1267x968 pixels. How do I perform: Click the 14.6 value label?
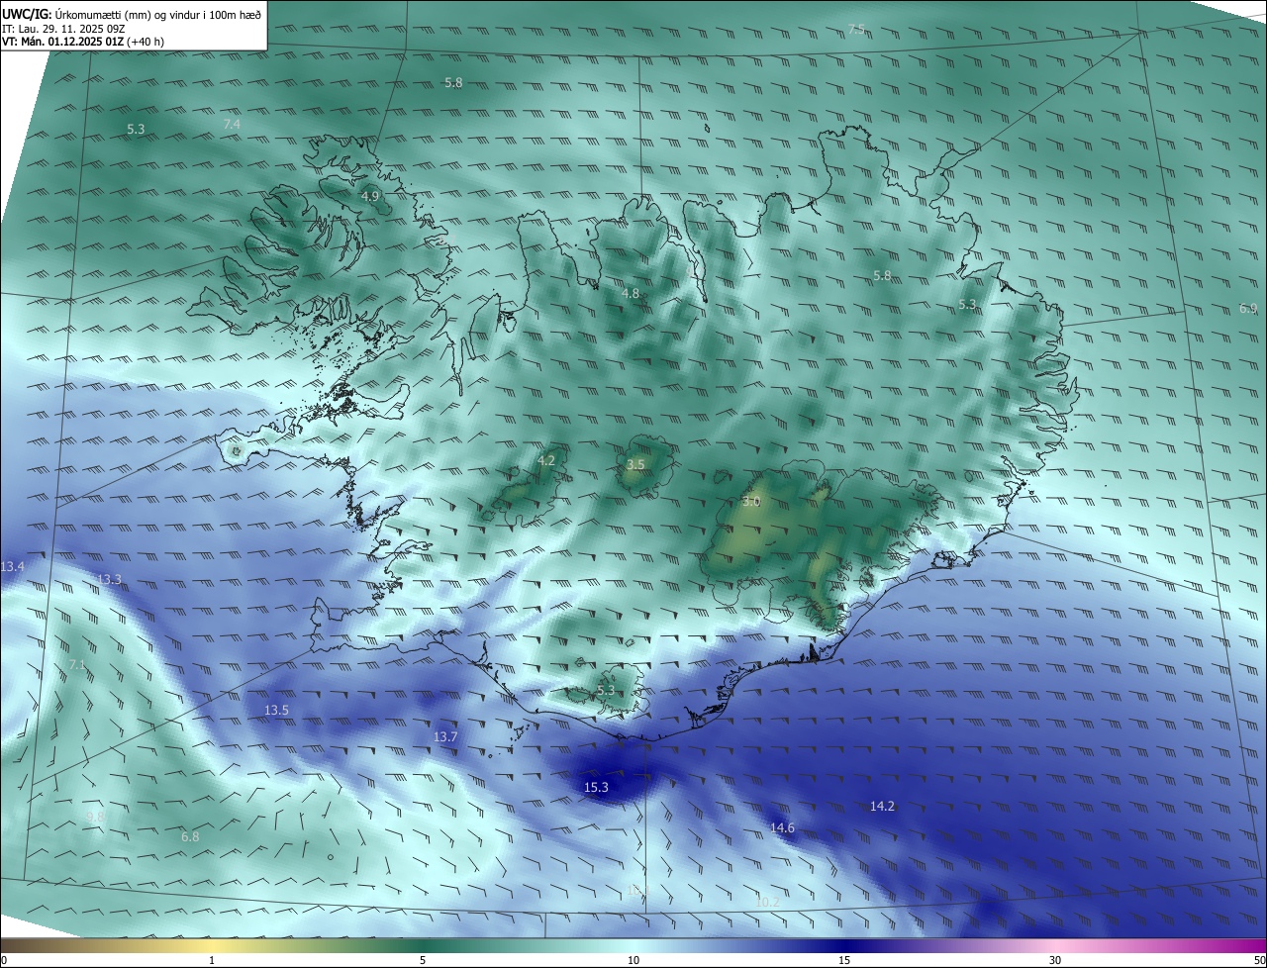pyautogui.click(x=782, y=827)
